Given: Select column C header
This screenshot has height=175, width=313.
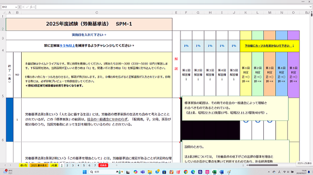Looking at the screenshot, I should 97,13.
